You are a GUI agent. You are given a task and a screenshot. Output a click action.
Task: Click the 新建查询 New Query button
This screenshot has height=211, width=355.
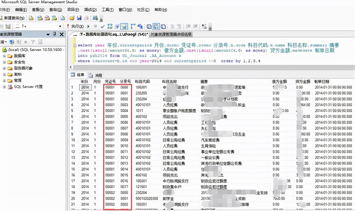click(x=12, y=18)
